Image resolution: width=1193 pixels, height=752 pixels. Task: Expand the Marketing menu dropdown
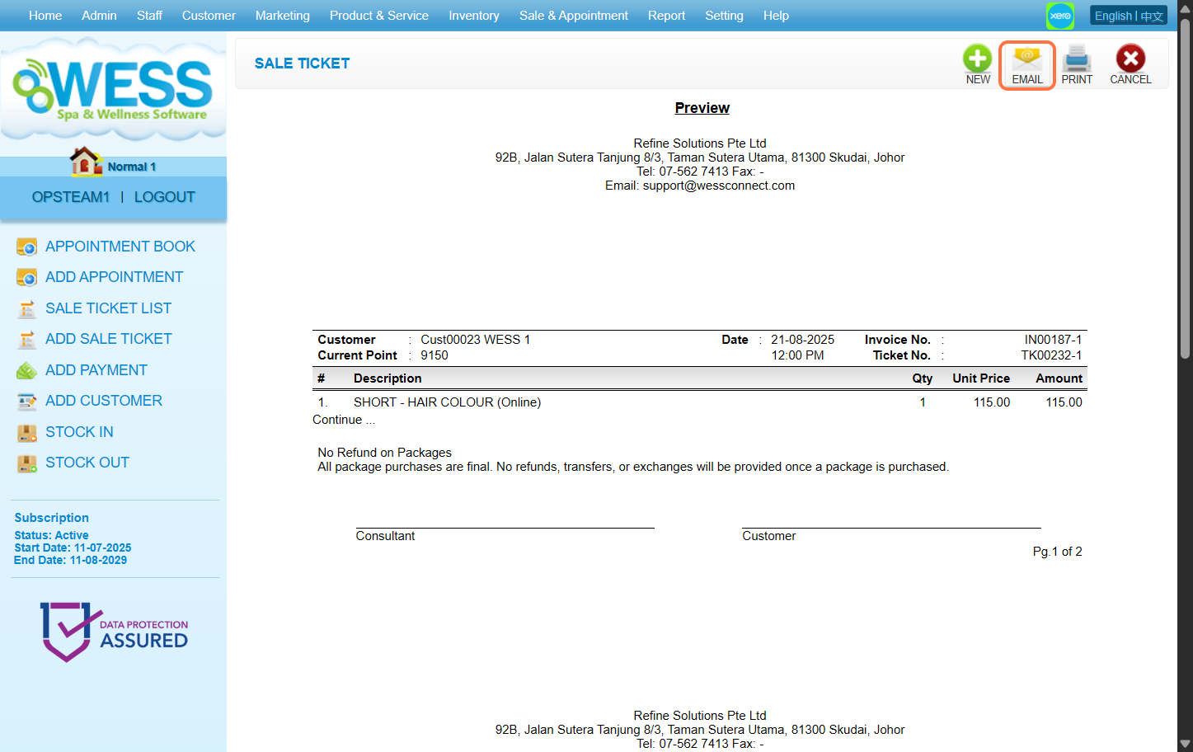(282, 16)
